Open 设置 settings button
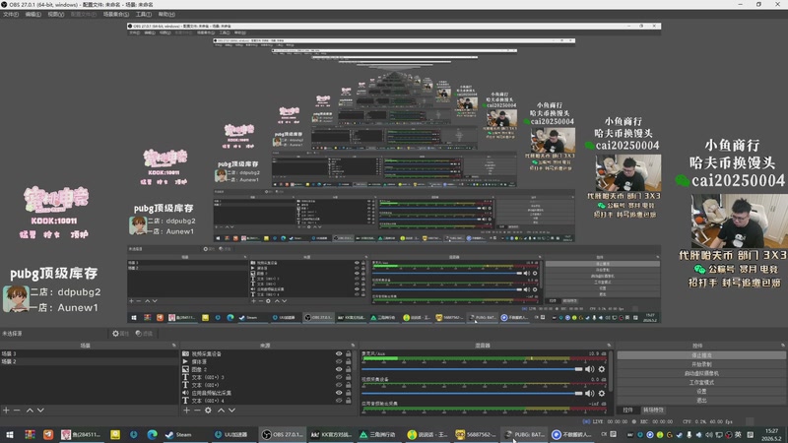 click(x=701, y=391)
